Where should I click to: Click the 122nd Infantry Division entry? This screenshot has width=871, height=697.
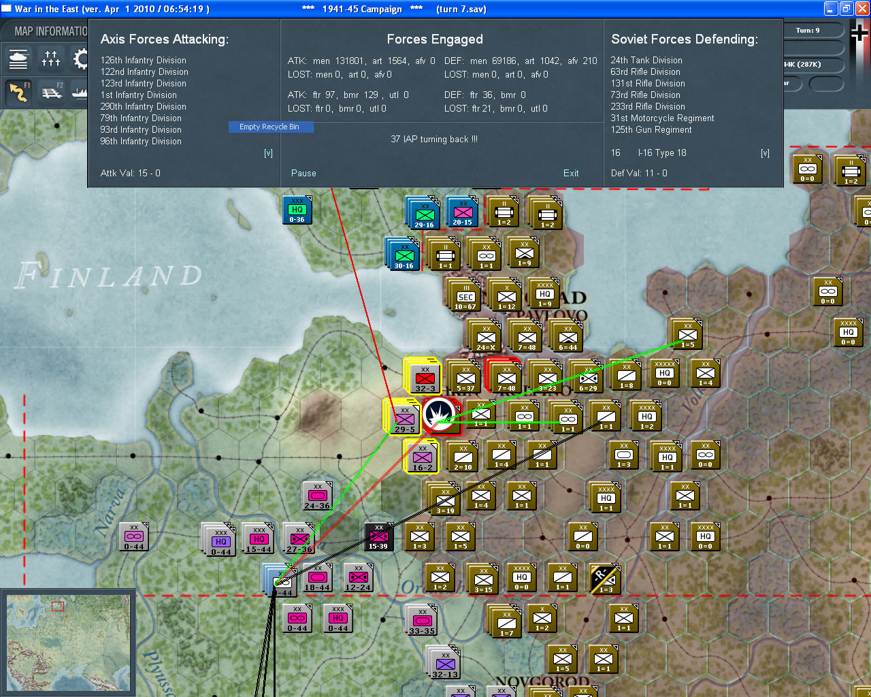click(144, 72)
